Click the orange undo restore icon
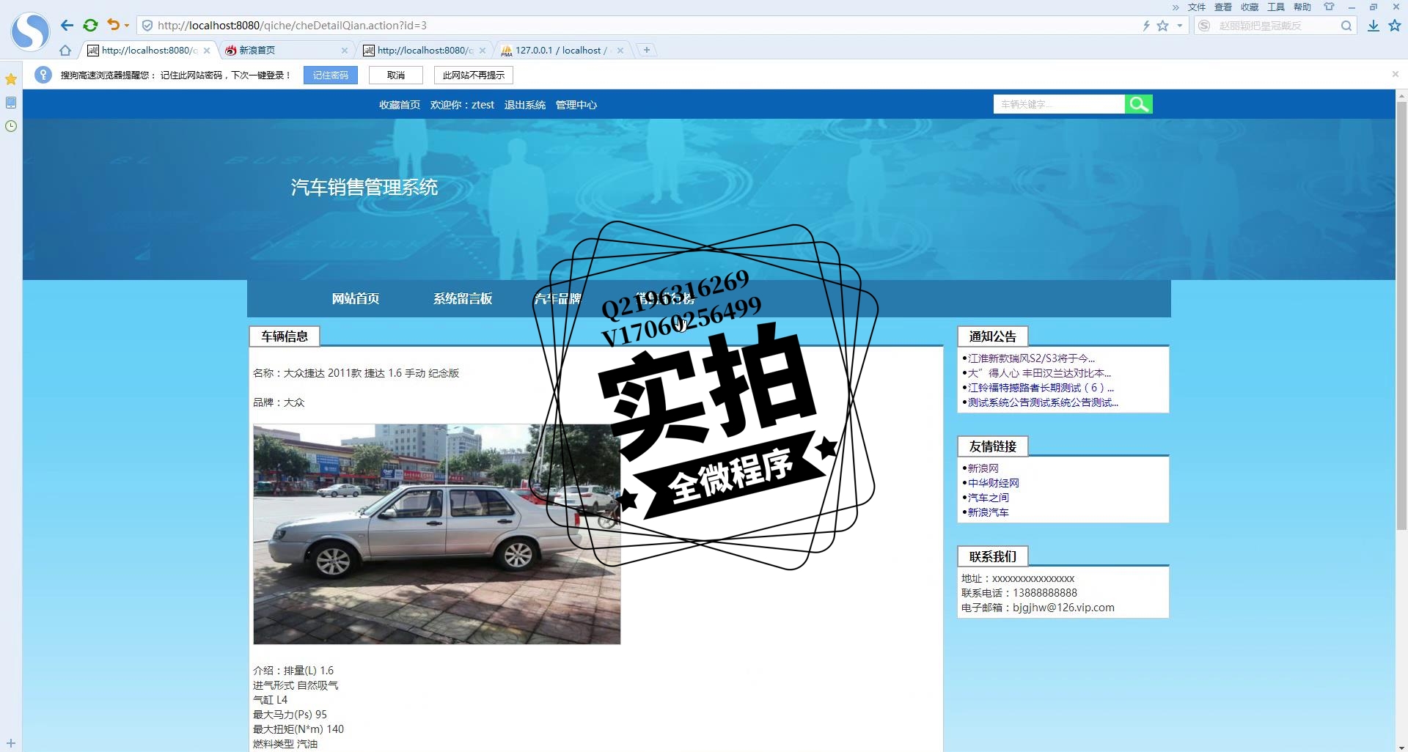Screen dimensions: 1408x752 113,25
